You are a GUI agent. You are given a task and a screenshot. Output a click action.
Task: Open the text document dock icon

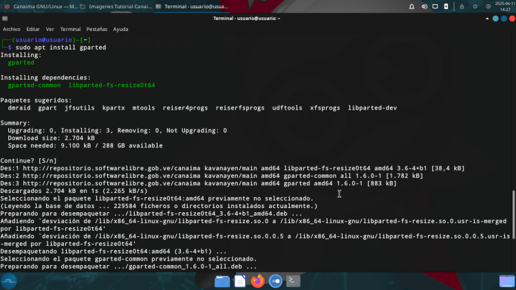click(240, 281)
